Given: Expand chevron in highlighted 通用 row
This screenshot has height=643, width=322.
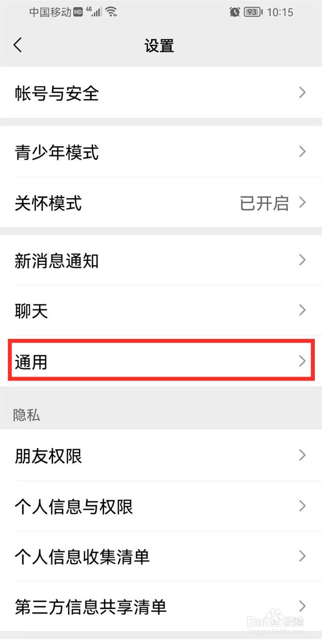Looking at the screenshot, I should [x=303, y=361].
